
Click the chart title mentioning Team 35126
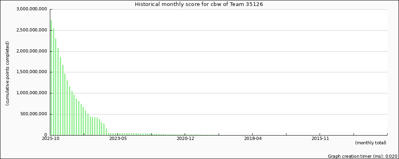tap(199, 4)
